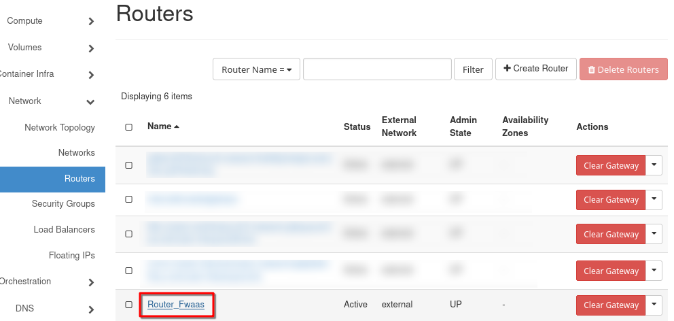Image resolution: width=674 pixels, height=321 pixels.
Task: Toggle the select-all routers checkbox
Action: (129, 127)
